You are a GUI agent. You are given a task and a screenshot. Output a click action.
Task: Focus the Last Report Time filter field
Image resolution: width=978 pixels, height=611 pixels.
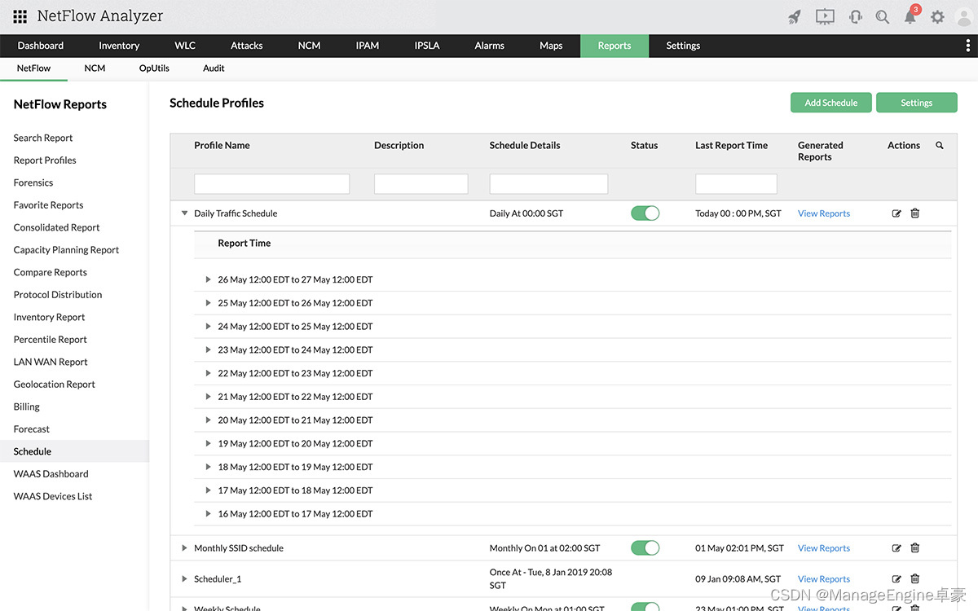coord(736,183)
